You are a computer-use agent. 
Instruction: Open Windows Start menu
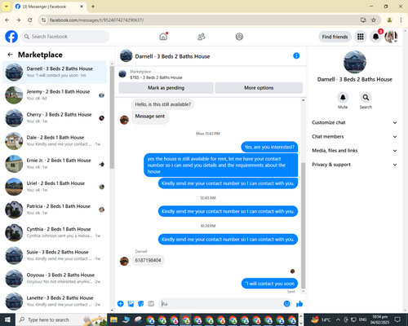pyautogui.click(x=7, y=319)
